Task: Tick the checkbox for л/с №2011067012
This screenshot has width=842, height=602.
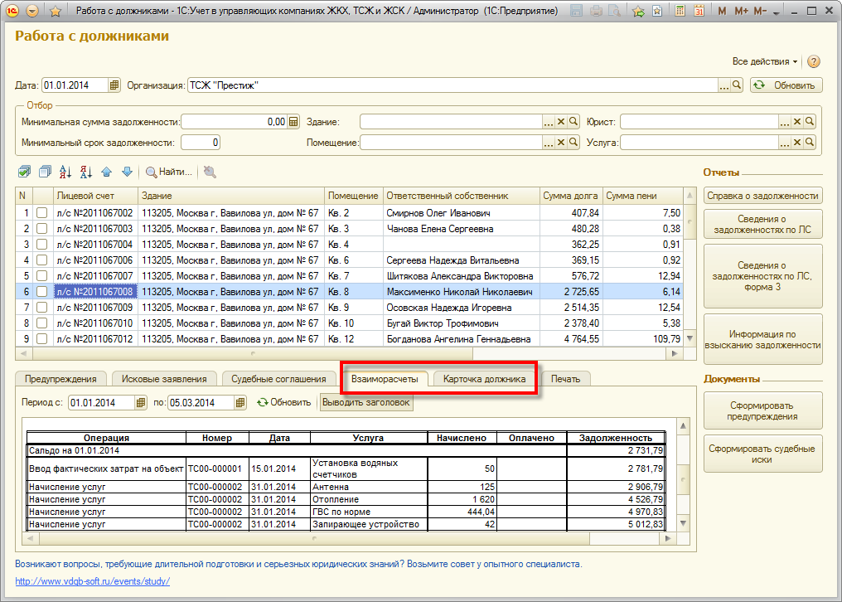Action: point(42,338)
